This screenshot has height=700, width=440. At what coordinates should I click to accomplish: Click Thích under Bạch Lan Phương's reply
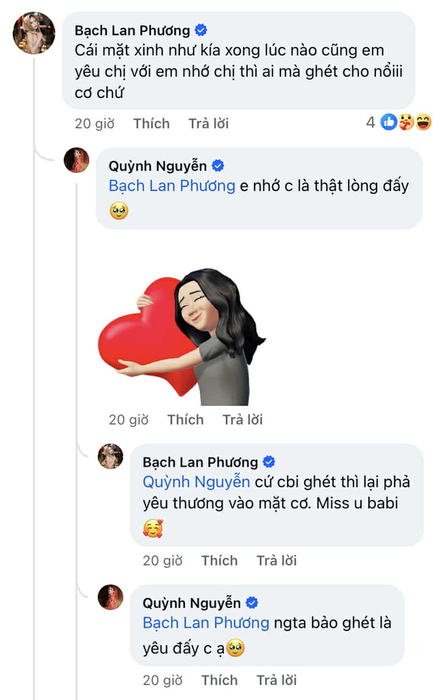pos(219,560)
